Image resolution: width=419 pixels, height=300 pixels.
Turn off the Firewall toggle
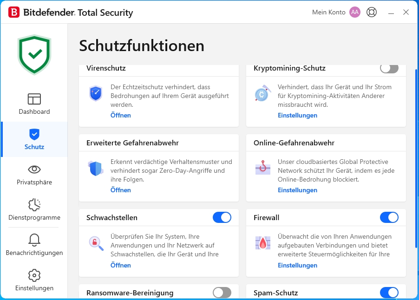click(x=389, y=217)
